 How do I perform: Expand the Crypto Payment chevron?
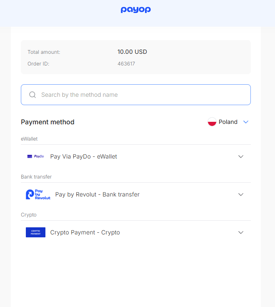(x=241, y=232)
